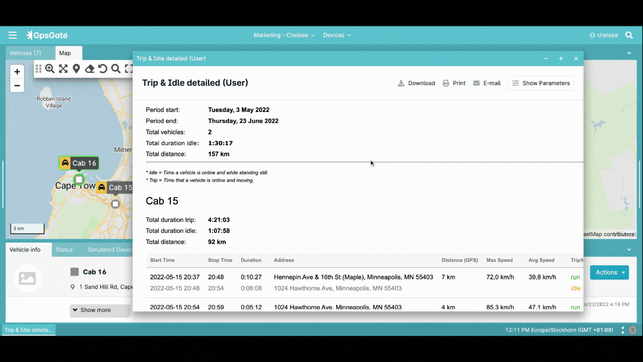Open global search in the top bar

629,35
